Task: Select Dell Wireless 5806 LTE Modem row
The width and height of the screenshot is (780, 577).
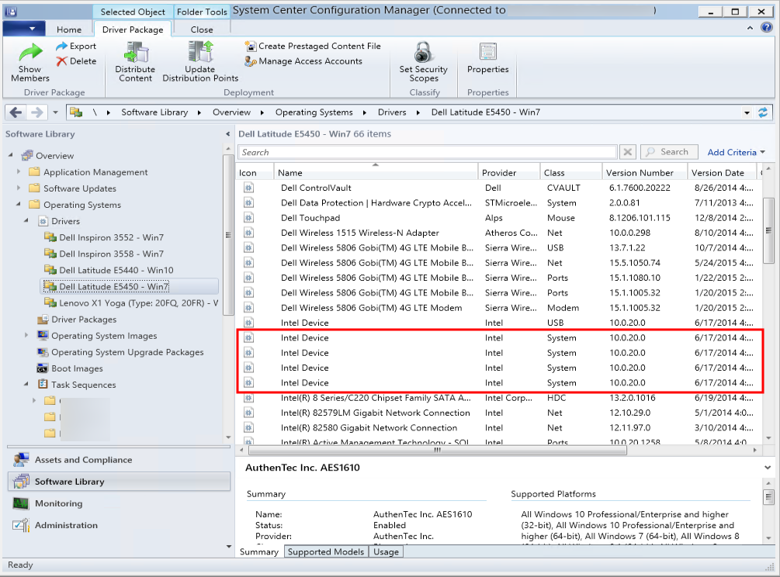Action: click(500, 308)
